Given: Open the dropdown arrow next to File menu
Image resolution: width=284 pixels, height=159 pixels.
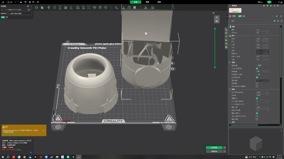Looking at the screenshot, I should coord(16,2).
